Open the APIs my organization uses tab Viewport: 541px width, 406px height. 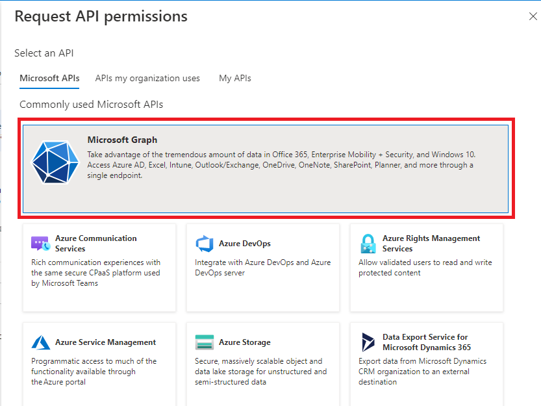tap(147, 79)
